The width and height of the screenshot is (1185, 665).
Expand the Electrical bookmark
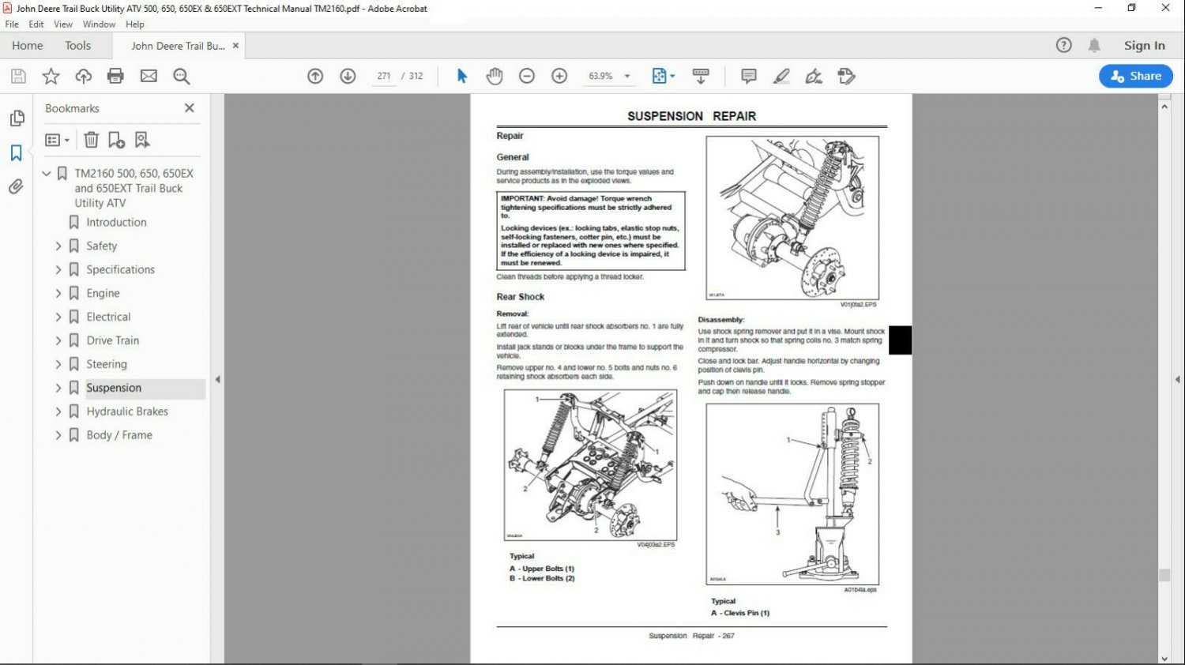pyautogui.click(x=58, y=317)
